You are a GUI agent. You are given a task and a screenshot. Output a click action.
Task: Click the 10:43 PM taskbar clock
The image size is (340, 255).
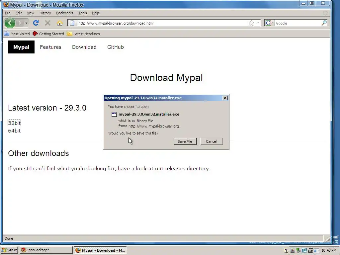329,250
